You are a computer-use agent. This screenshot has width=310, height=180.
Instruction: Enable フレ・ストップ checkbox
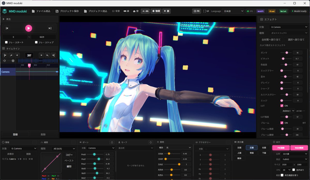coord(36,42)
